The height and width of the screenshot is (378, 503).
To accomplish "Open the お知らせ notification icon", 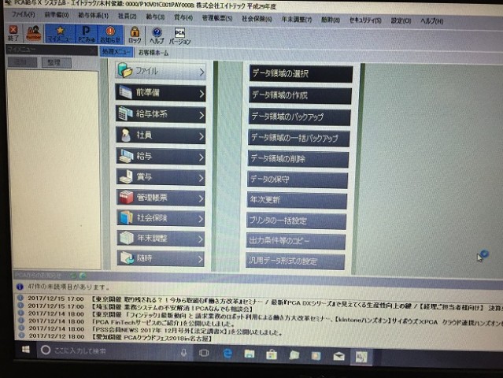I will tap(109, 35).
